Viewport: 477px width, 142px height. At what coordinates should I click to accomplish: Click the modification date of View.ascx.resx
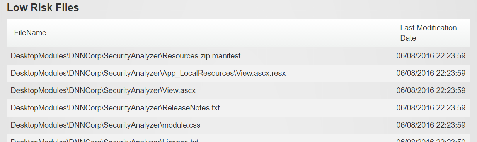click(431, 73)
